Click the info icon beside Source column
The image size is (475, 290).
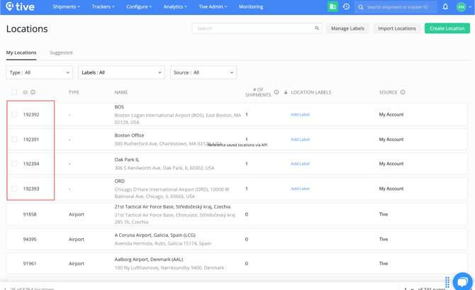[403, 92]
